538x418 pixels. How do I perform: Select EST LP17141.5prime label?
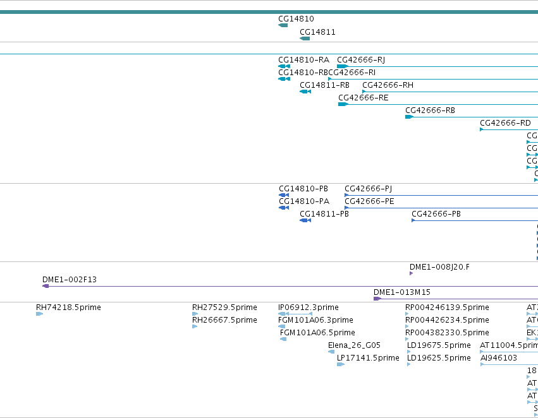click(x=368, y=358)
